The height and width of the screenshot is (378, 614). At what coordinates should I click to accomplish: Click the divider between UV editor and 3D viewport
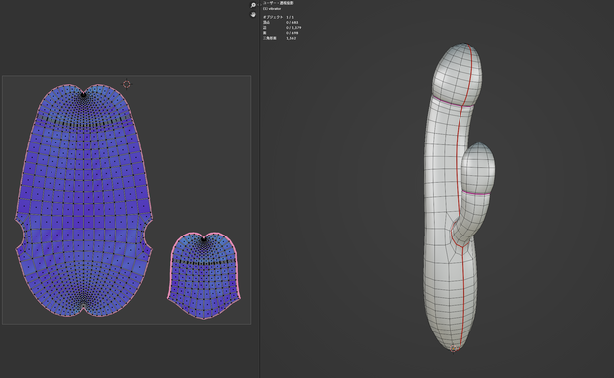[x=260, y=189]
